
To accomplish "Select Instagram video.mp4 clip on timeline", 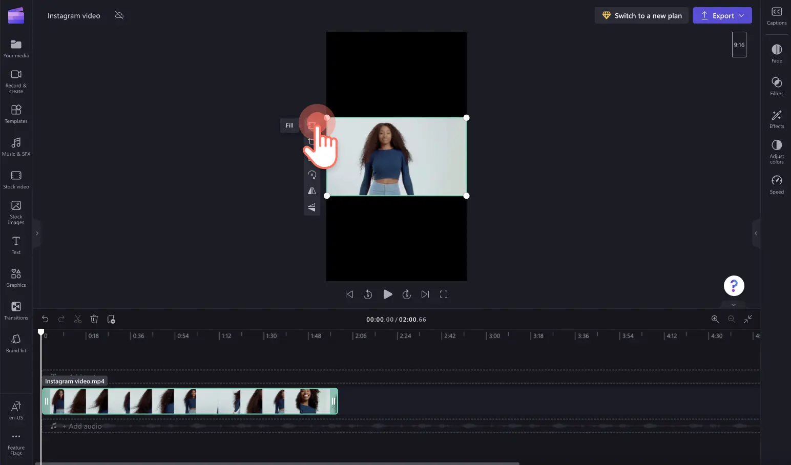I will (x=190, y=401).
